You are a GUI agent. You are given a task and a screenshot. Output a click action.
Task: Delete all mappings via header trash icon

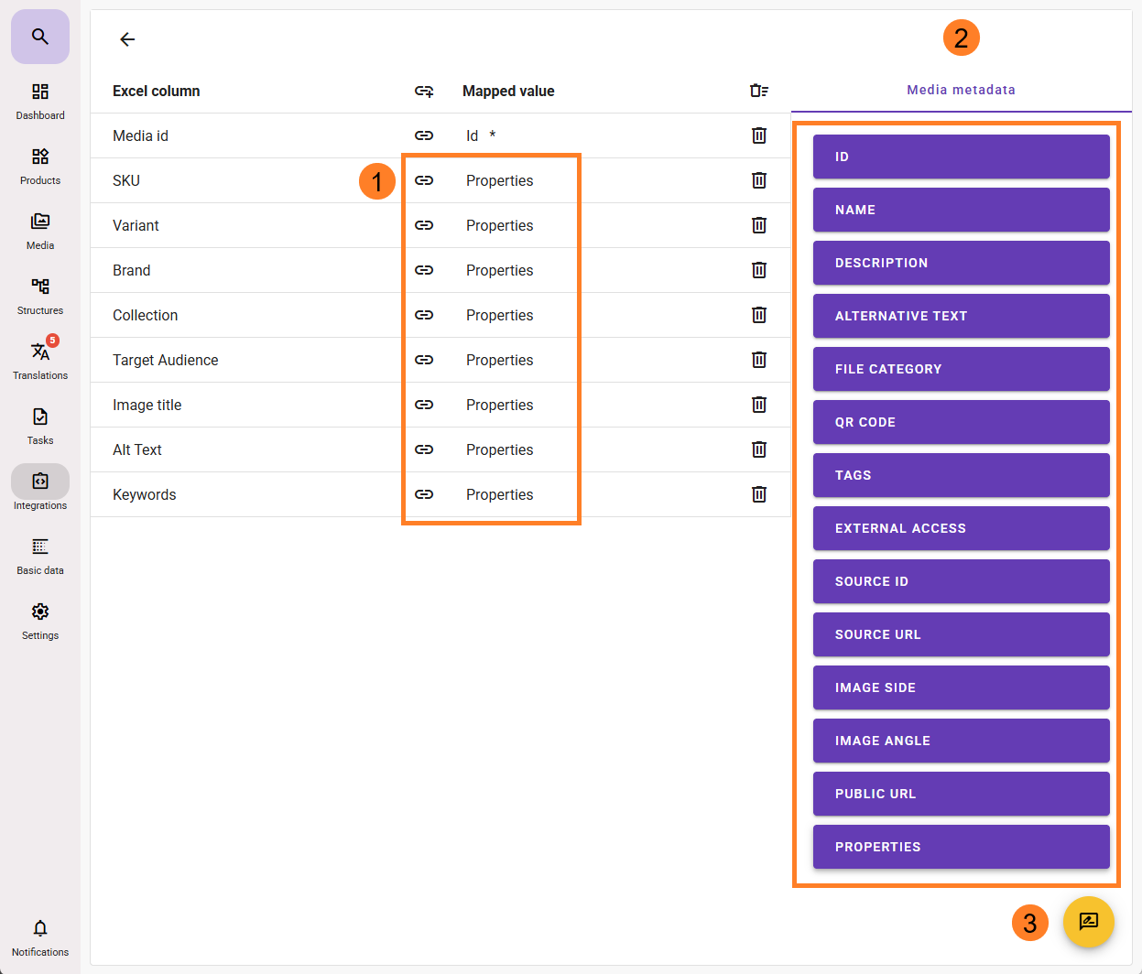pyautogui.click(x=758, y=91)
